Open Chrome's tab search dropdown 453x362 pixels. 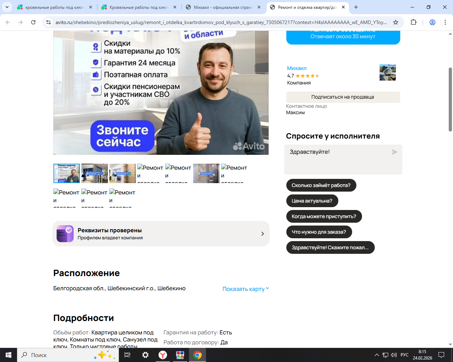[7, 7]
